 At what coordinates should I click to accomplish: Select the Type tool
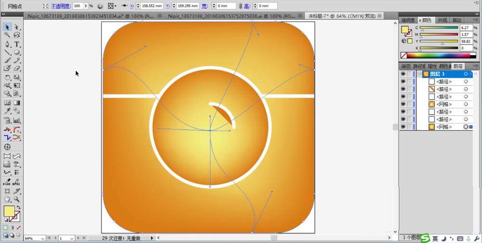pyautogui.click(x=17, y=44)
